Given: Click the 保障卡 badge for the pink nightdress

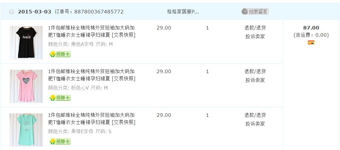Looking at the screenshot, I should pos(60,98).
